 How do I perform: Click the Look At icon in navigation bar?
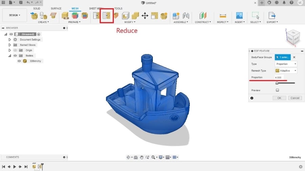(x=136, y=157)
